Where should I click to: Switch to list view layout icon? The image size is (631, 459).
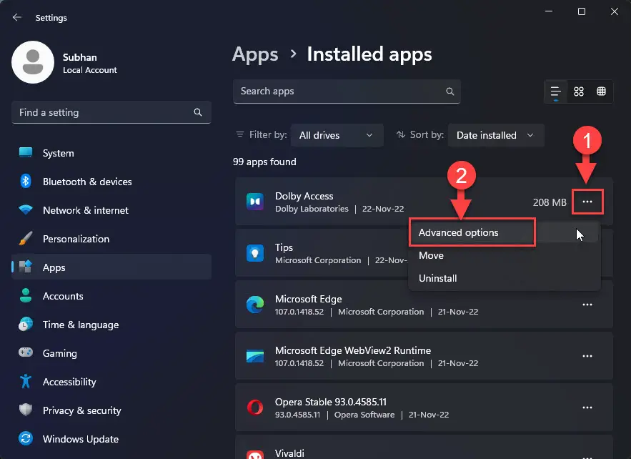pyautogui.click(x=556, y=92)
